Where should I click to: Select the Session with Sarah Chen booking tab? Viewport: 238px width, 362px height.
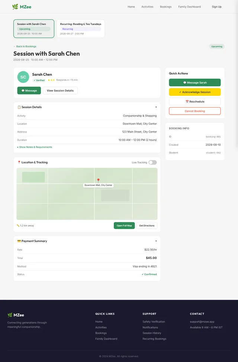[x=34, y=29]
